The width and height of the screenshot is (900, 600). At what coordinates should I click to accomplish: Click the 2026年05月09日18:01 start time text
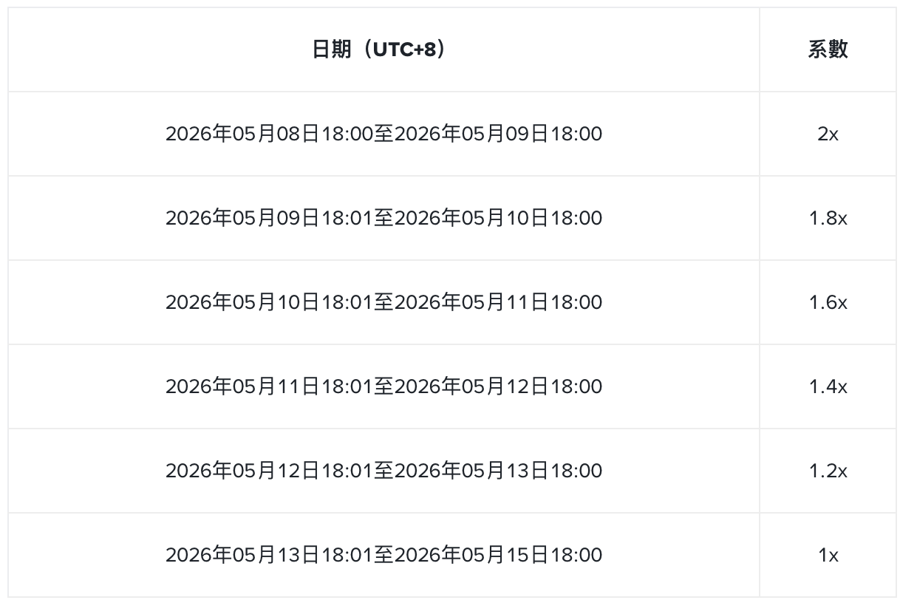[269, 218]
